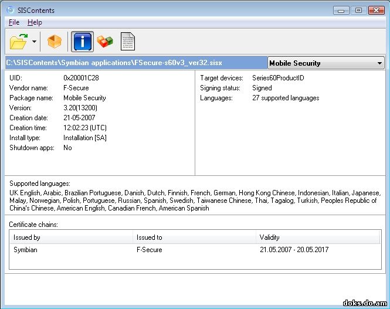Show package contents with orange box icon
This screenshot has height=309, width=390.
click(54, 42)
